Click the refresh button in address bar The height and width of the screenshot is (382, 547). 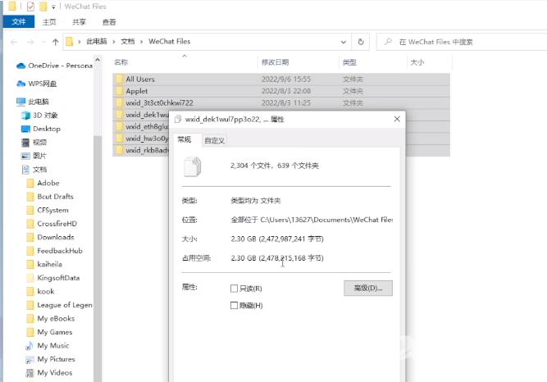coord(361,41)
